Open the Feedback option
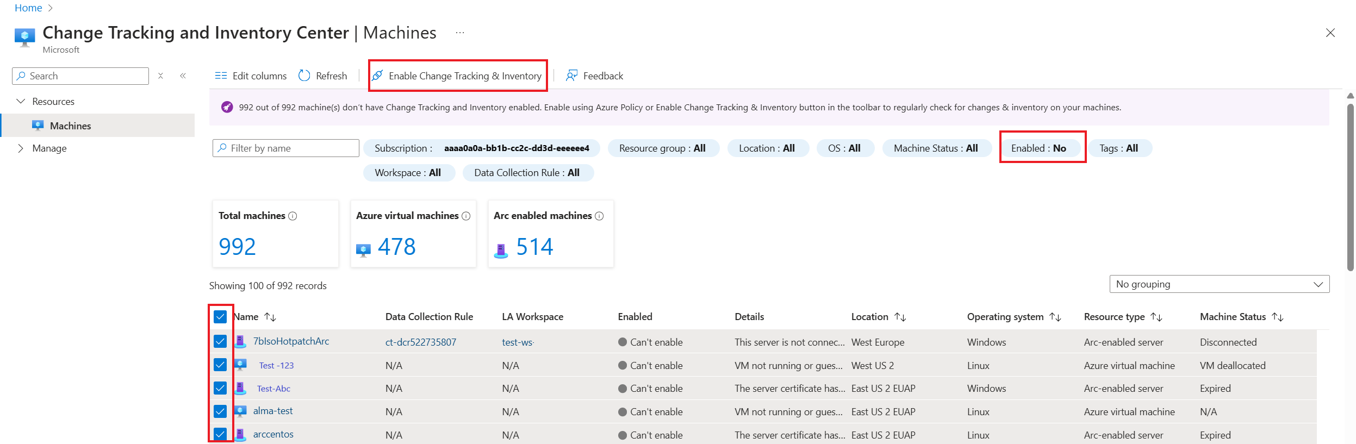This screenshot has width=1356, height=444. (x=594, y=76)
